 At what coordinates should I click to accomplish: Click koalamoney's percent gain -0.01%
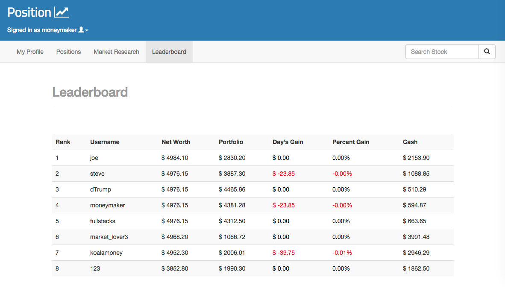click(x=342, y=252)
